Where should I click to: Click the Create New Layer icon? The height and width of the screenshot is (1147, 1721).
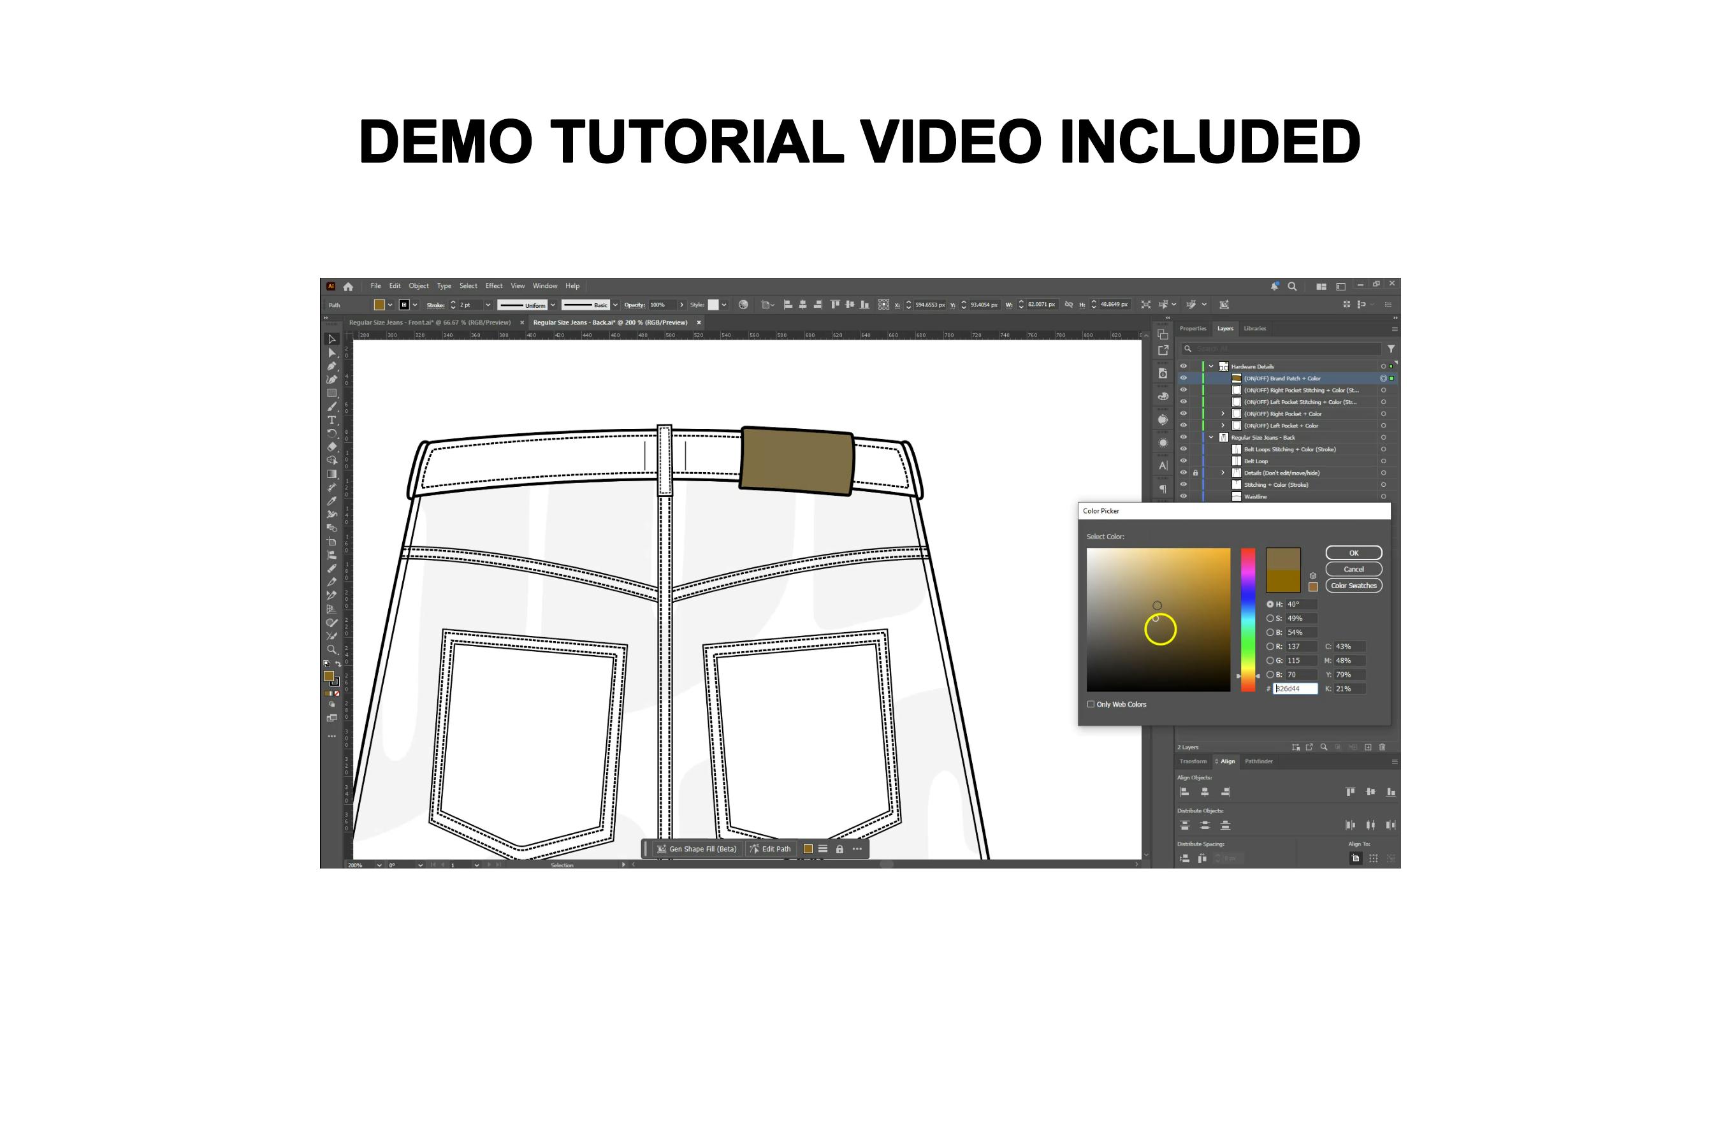tap(1369, 747)
